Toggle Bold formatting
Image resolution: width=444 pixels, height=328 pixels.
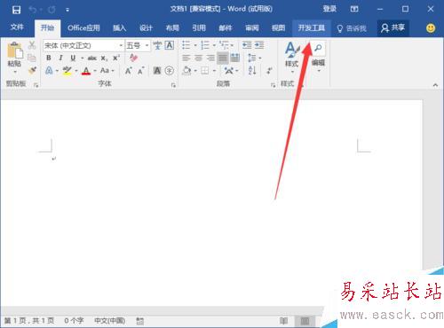49,58
